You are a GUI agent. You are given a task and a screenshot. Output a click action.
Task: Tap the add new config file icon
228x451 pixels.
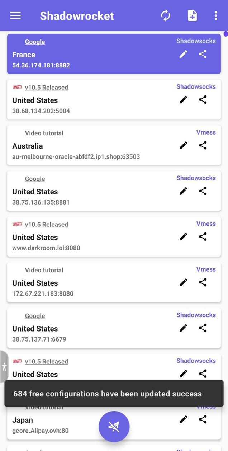coord(192,15)
